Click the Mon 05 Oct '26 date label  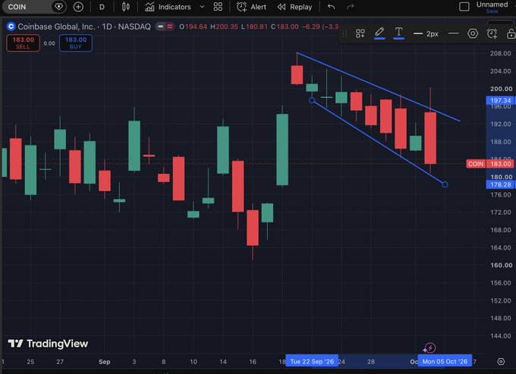[x=445, y=362]
